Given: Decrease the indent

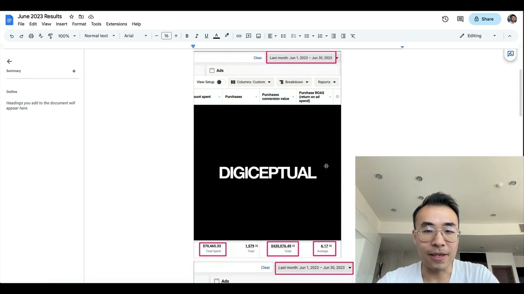Looking at the screenshot, I should pos(333,36).
